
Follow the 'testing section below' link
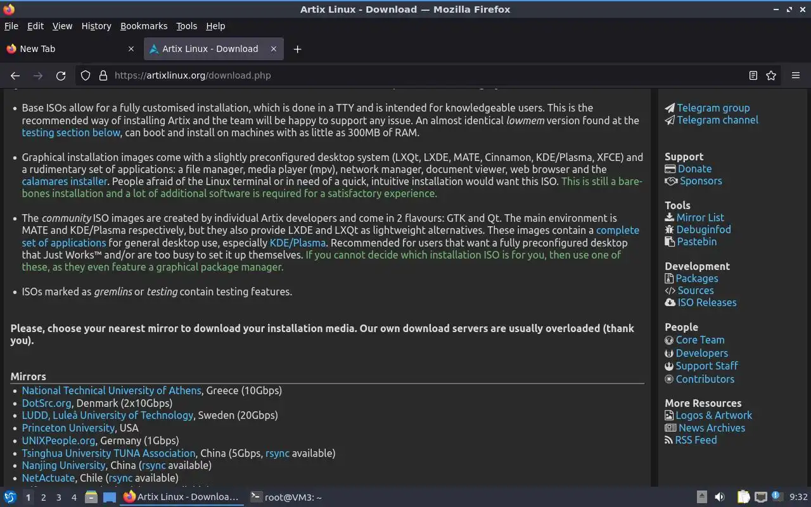point(71,132)
